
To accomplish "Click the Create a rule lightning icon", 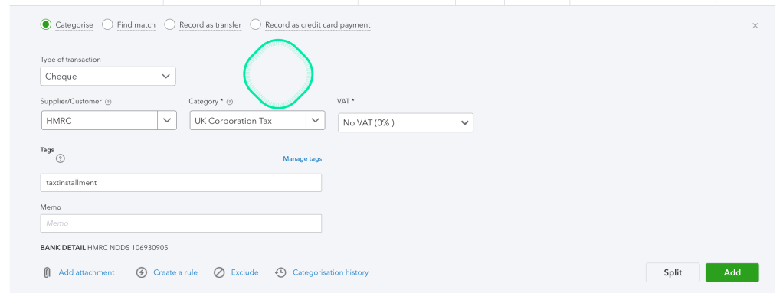I will [x=141, y=272].
